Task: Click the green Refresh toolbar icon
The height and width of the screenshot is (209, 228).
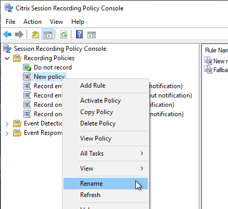Action: click(64, 35)
